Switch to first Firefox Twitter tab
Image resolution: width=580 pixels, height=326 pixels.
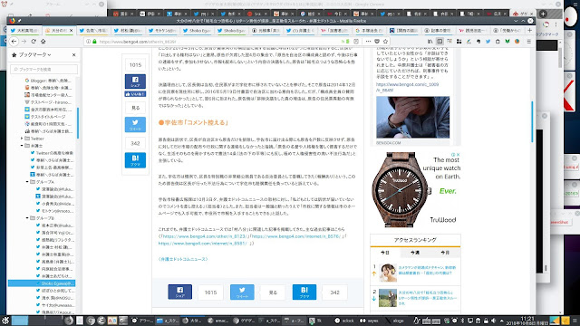pos(24,30)
